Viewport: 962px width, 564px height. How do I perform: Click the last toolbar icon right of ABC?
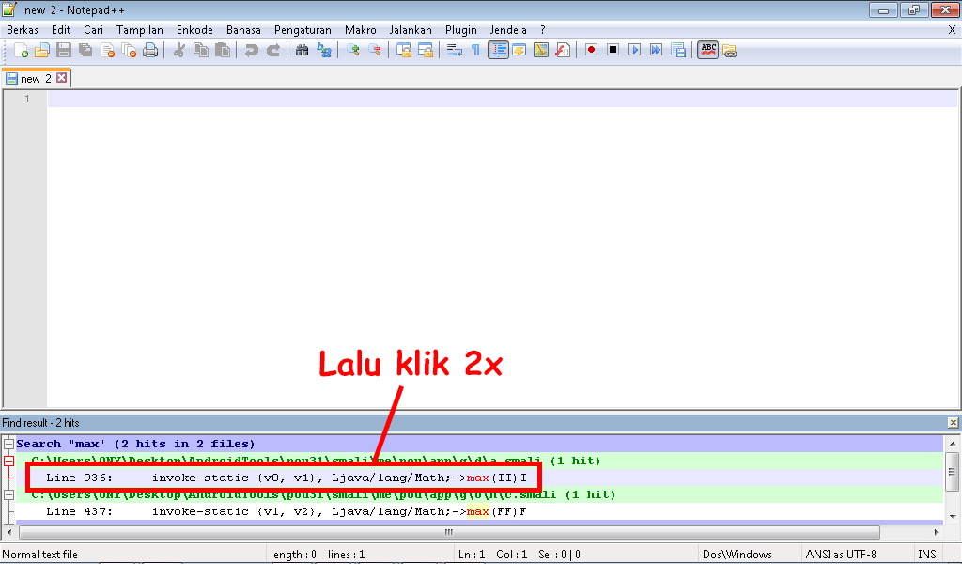(x=729, y=51)
